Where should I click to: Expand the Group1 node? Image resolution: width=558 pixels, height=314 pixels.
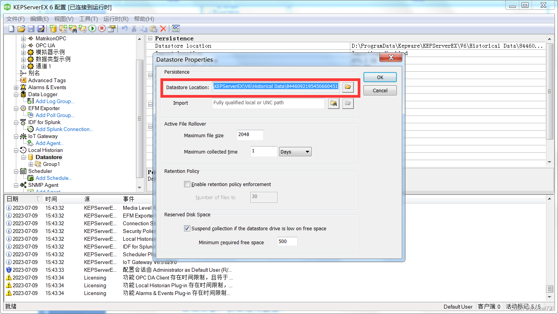(31, 164)
